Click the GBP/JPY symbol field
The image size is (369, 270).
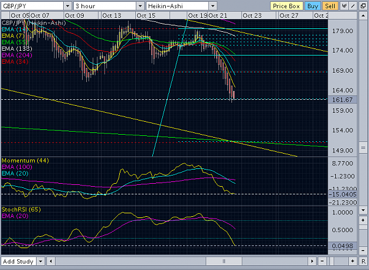pos(32,6)
